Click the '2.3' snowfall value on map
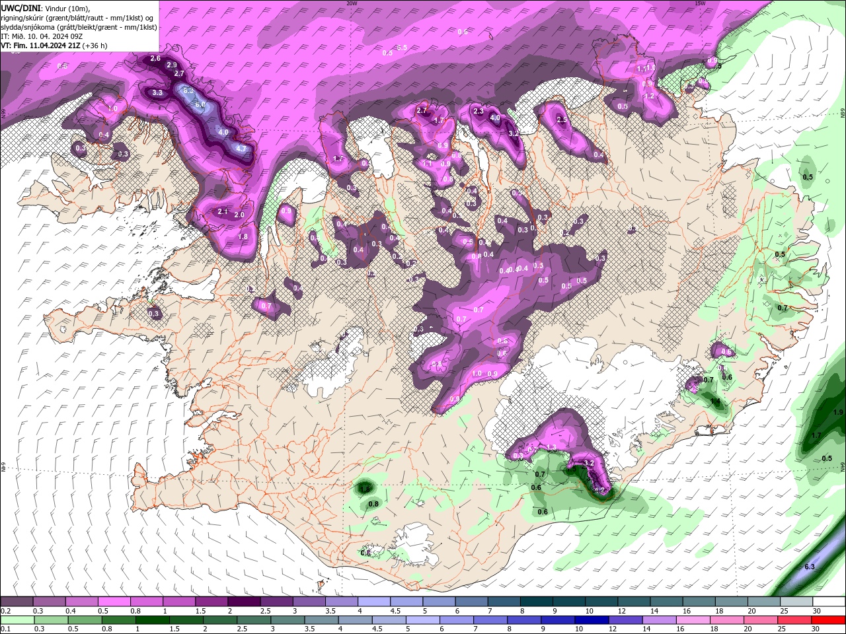Image resolution: width=846 pixels, height=634 pixels. tap(479, 111)
